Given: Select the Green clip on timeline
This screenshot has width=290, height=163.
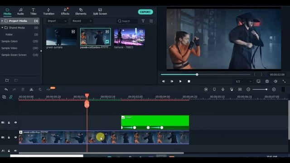Looking at the screenshot, I should [155, 122].
